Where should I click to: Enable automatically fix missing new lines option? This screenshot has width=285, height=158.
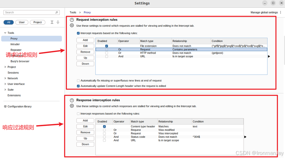pyautogui.click(x=78, y=80)
